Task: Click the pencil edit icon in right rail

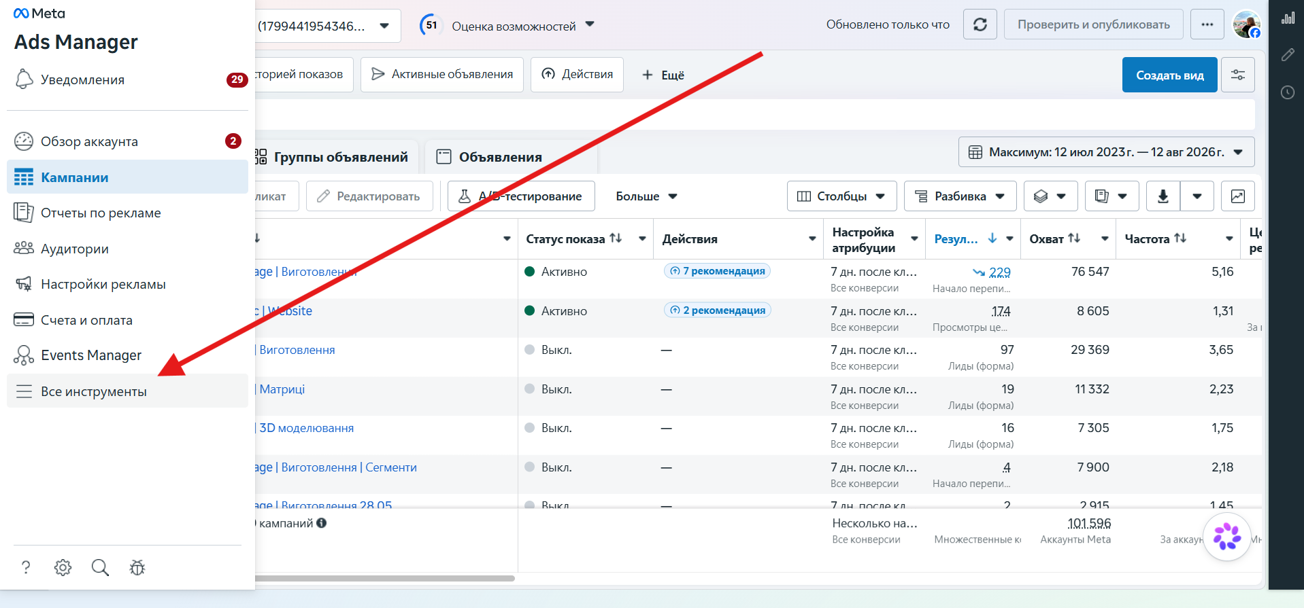Action: click(x=1288, y=55)
